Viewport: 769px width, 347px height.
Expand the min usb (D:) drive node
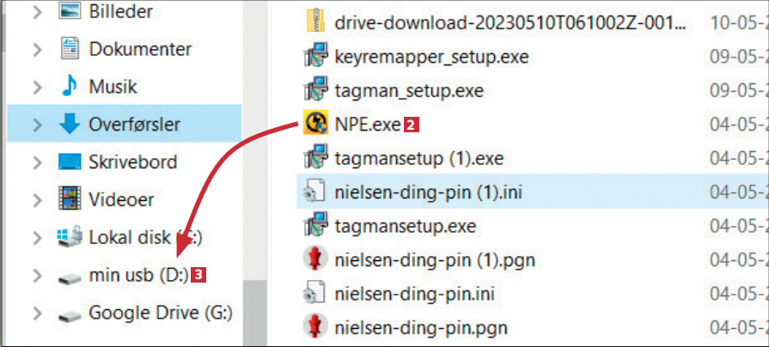click(x=36, y=276)
